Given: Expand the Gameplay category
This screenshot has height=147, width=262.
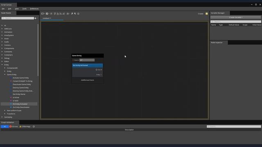Looking at the screenshot, I should 2,117.
